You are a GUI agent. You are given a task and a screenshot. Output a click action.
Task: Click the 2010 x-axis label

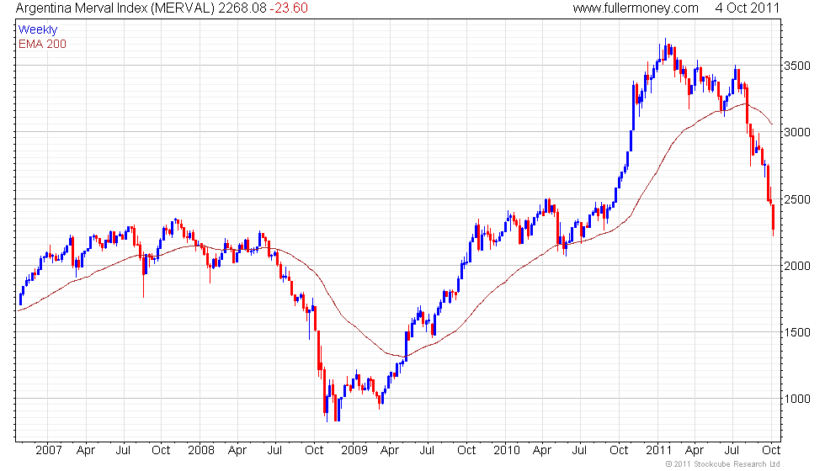coord(506,450)
